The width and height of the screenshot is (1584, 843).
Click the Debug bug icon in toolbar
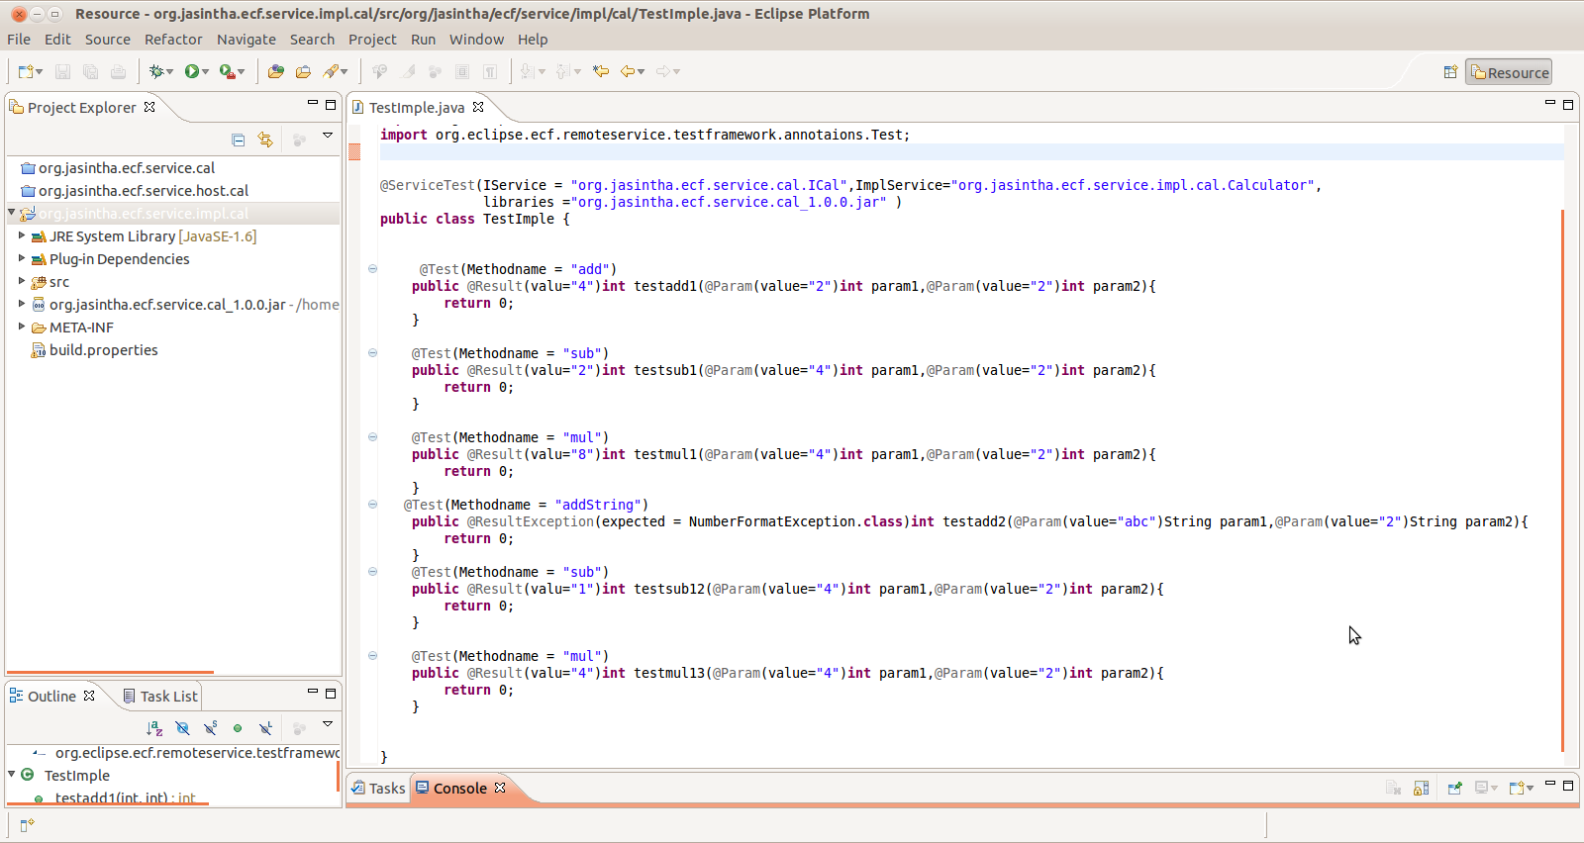tap(155, 71)
